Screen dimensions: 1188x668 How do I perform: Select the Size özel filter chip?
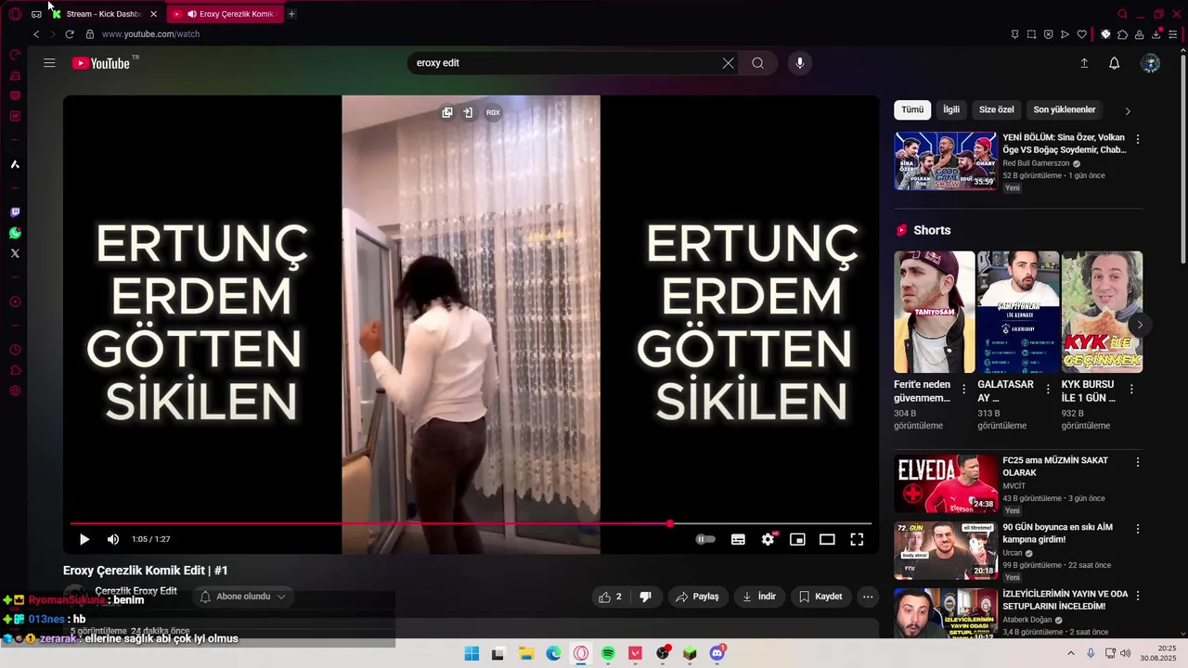(997, 109)
